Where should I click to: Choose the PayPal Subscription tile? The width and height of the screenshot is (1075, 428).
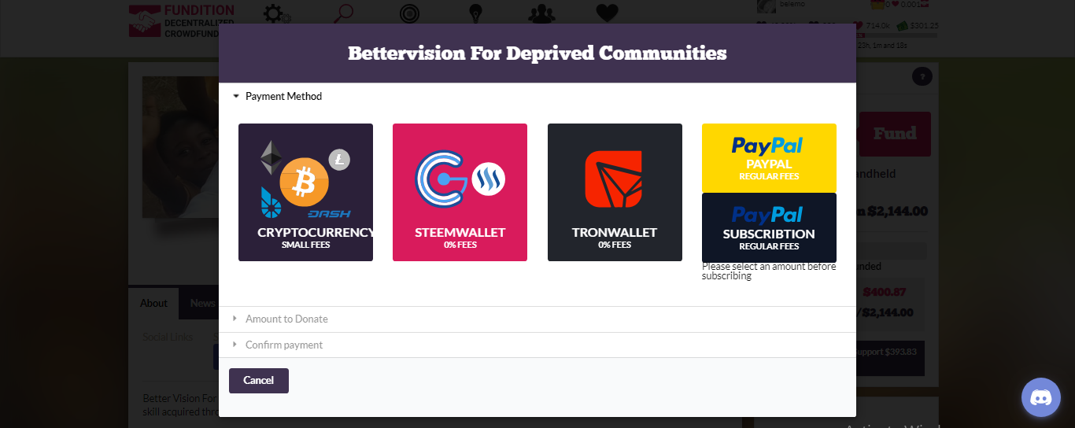[x=769, y=227]
